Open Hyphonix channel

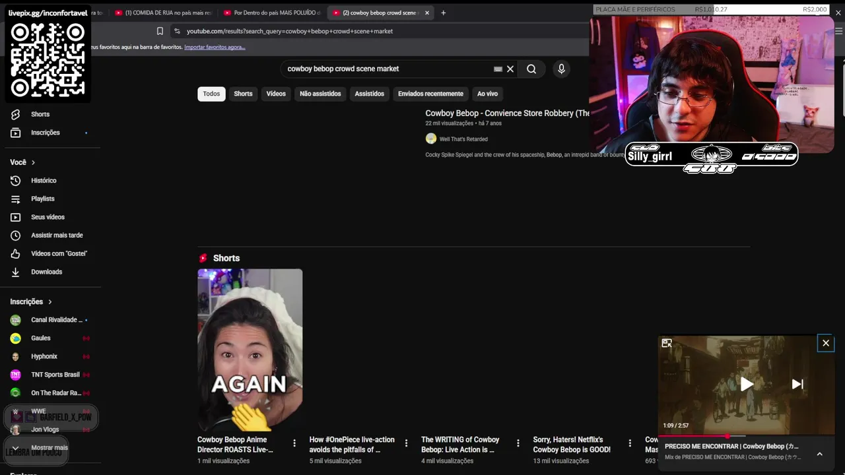pos(44,356)
